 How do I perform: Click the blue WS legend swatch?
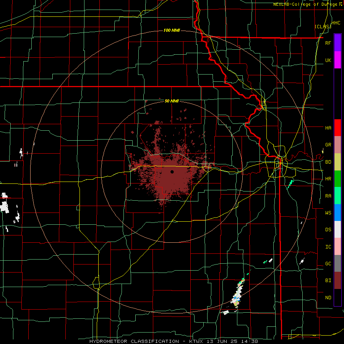[x=338, y=213]
